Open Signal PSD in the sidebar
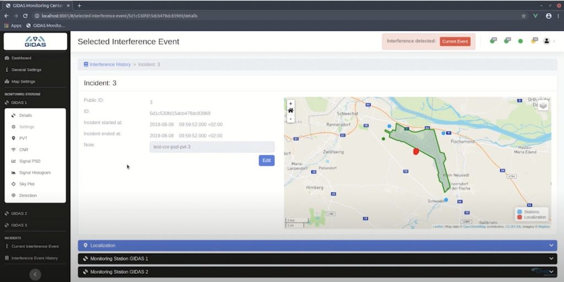 pyautogui.click(x=29, y=161)
